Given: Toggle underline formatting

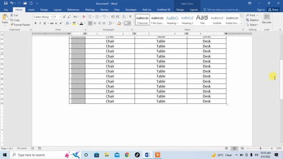Looking at the screenshot, I should pyautogui.click(x=45, y=23).
